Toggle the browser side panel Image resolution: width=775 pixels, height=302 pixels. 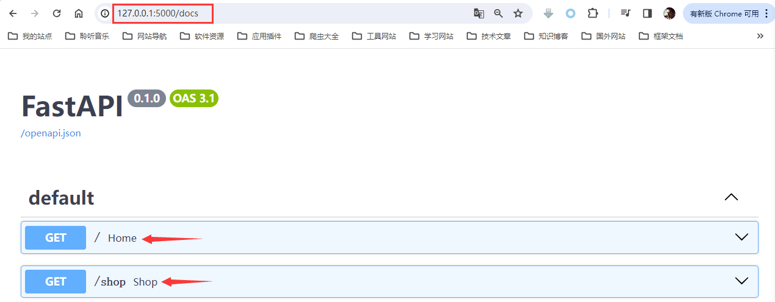point(647,13)
